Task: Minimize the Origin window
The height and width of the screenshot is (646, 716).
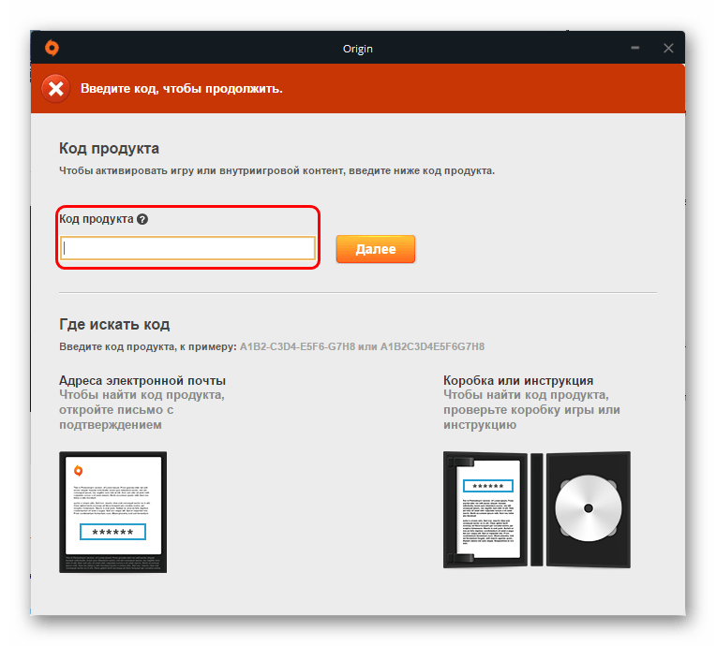Action: (634, 48)
